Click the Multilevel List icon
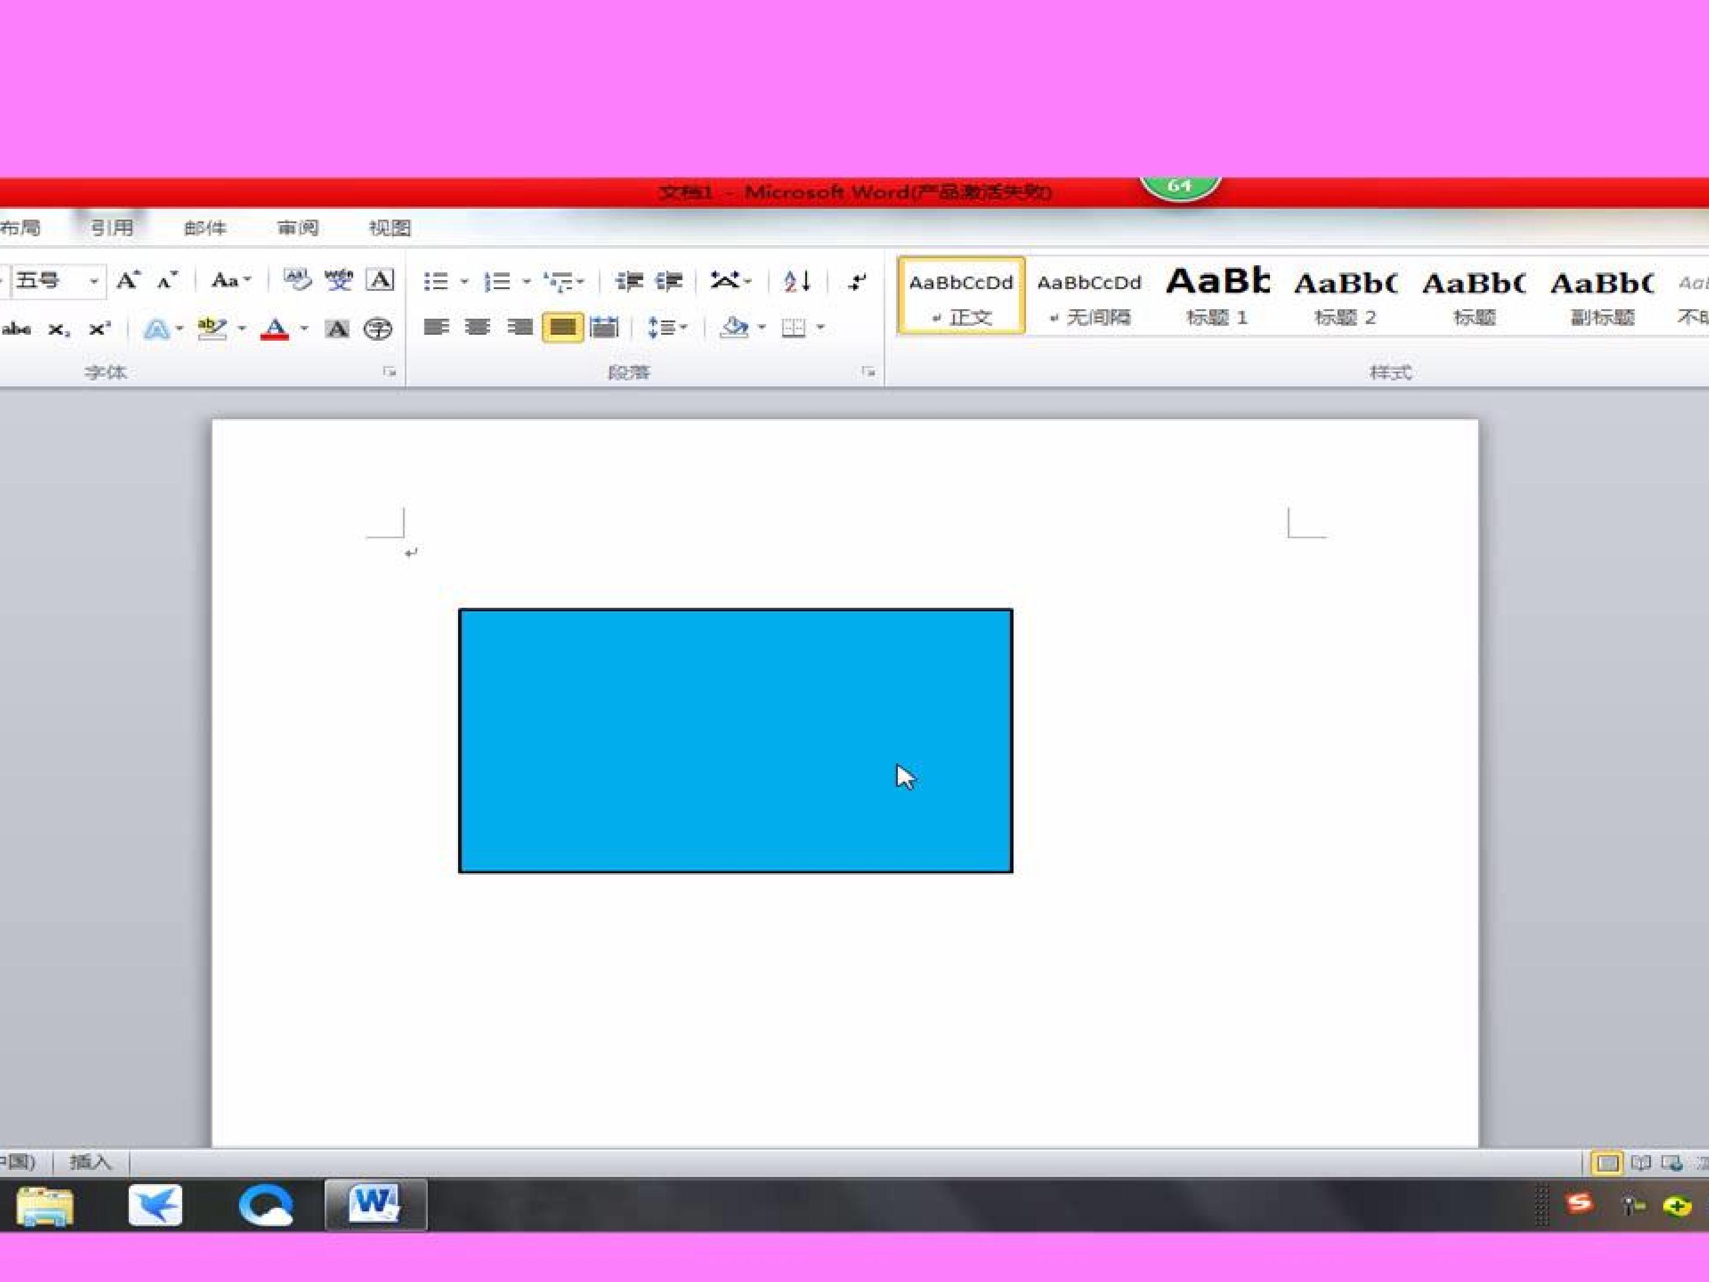1709x1282 pixels. click(x=558, y=281)
